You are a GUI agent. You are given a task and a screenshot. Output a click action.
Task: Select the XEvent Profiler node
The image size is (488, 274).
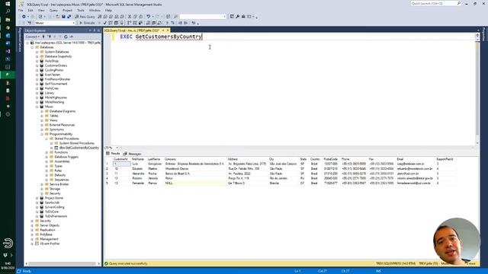50,244
